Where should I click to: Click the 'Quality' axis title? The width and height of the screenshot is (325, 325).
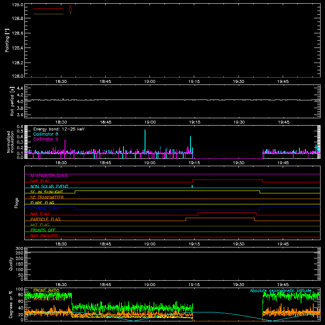tap(11, 264)
